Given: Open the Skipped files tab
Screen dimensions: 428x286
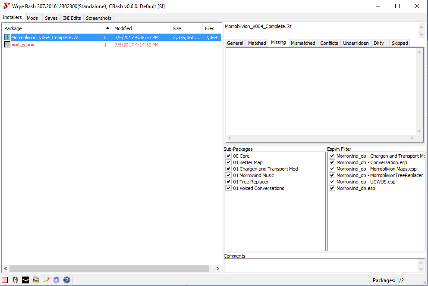Looking at the screenshot, I should click(400, 43).
